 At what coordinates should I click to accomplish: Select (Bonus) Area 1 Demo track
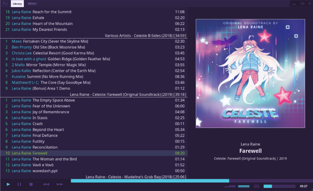pyautogui.click(x=94, y=88)
